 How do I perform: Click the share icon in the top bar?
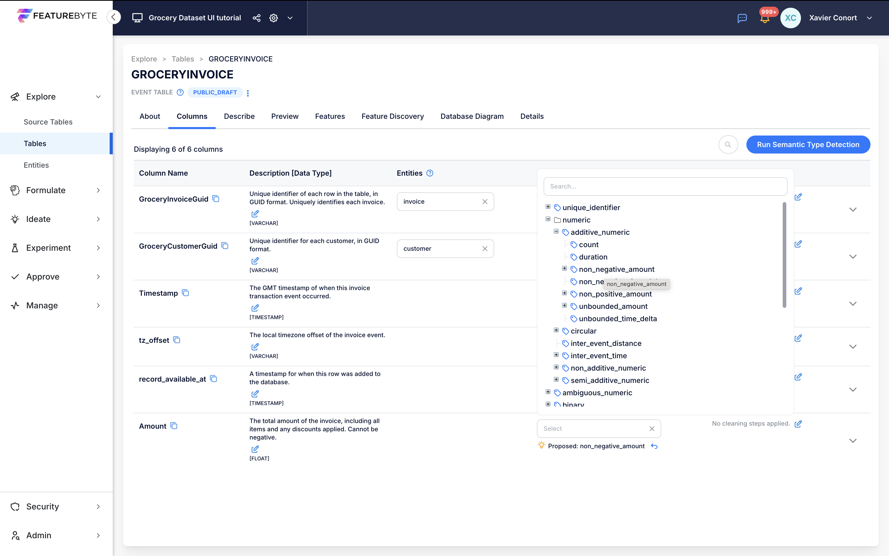256,18
